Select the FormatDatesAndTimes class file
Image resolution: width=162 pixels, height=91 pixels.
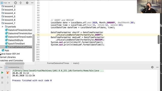coord(18,47)
